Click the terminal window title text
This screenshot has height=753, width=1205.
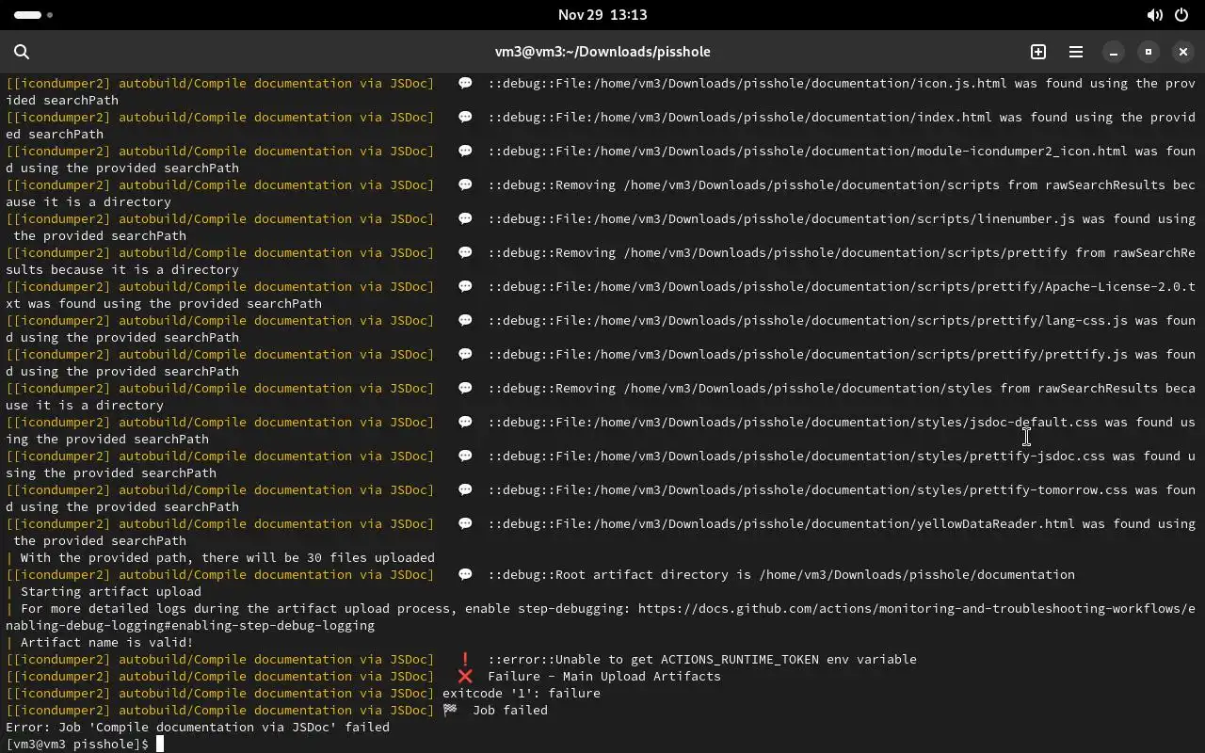[602, 52]
